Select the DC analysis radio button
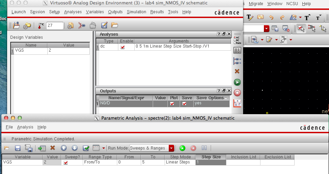 235,40
